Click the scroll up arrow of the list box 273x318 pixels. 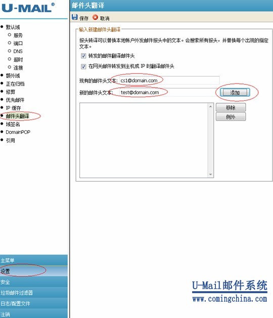click(211, 106)
